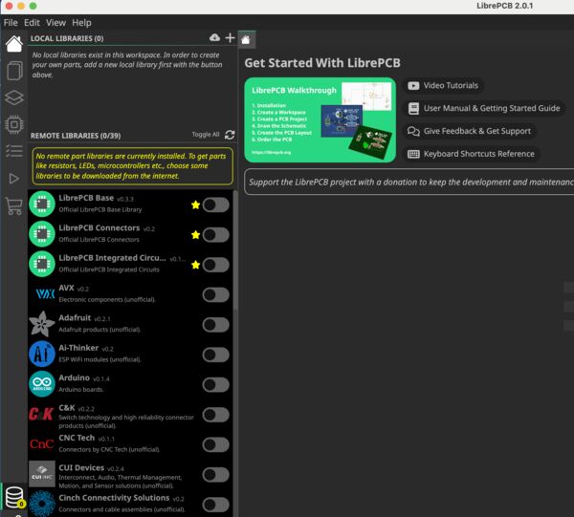Click the yellow no remote libraries notice
The image size is (574, 517).
point(133,166)
